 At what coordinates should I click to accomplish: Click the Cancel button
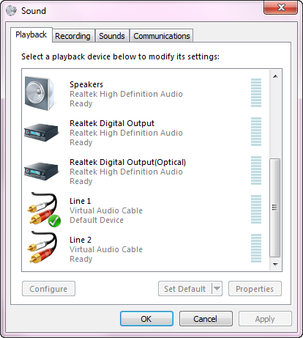[x=206, y=319]
